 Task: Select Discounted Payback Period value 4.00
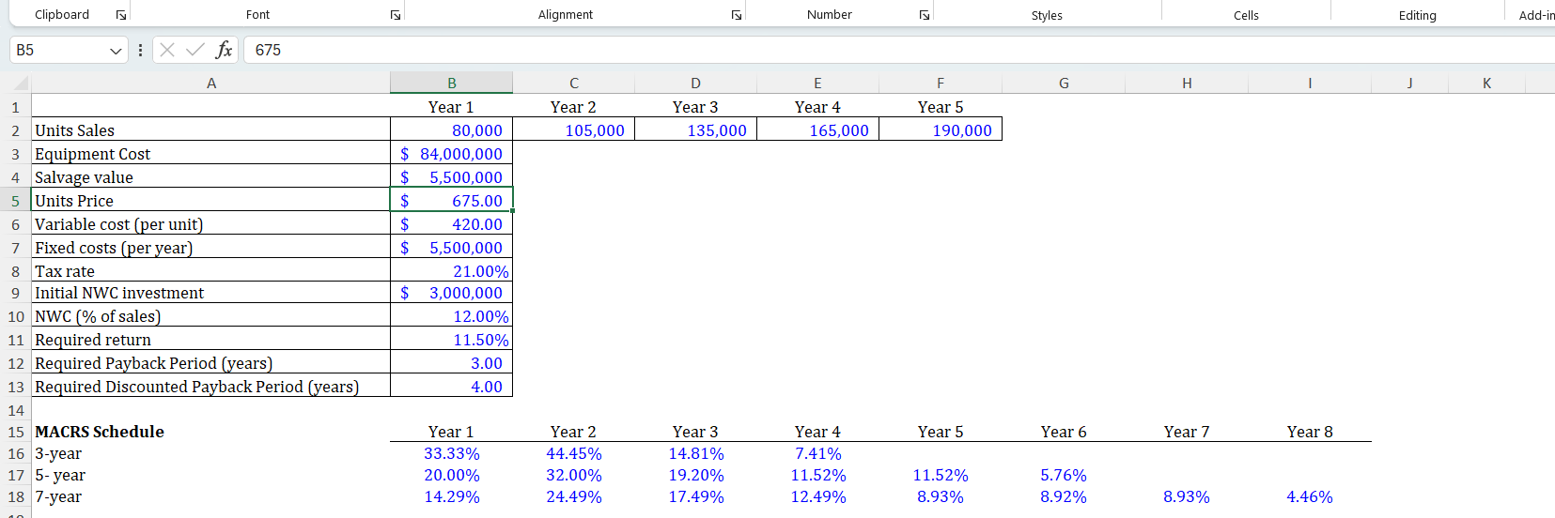click(x=452, y=387)
